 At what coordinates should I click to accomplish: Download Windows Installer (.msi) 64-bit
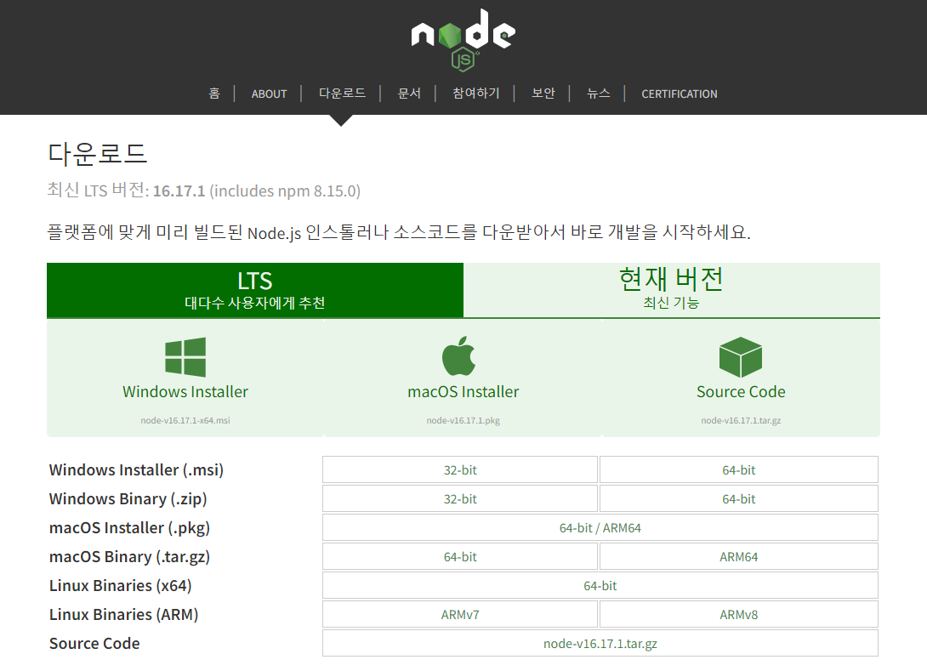tap(738, 470)
